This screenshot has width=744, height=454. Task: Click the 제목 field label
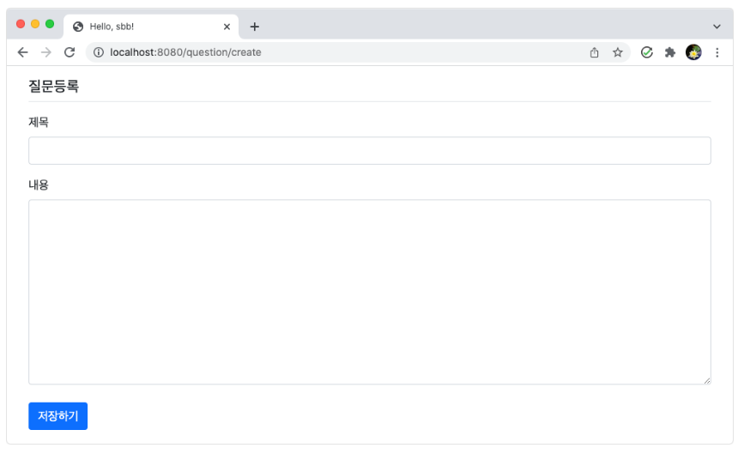pyautogui.click(x=39, y=122)
